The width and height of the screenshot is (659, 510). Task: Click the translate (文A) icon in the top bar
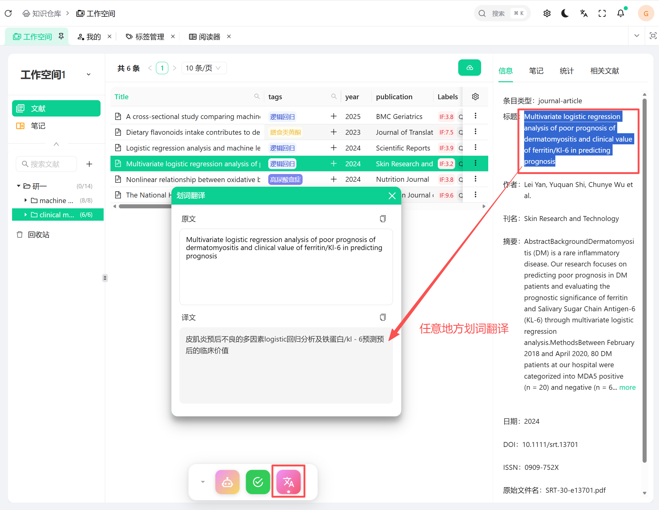point(584,13)
